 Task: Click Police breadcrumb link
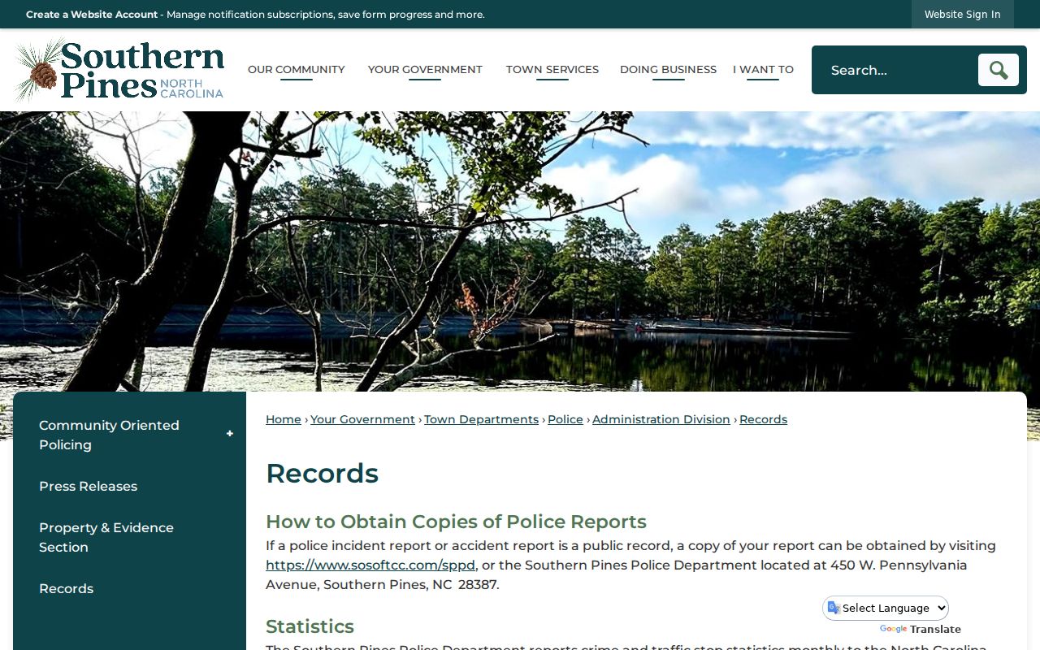[565, 419]
